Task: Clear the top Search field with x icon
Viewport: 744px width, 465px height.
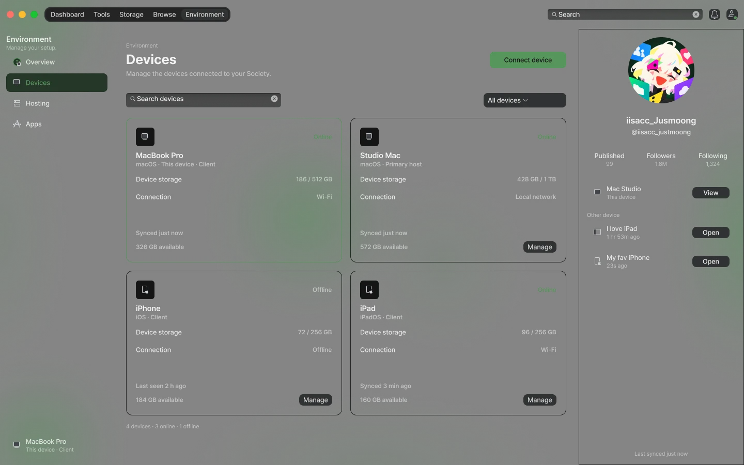Action: coord(696,14)
